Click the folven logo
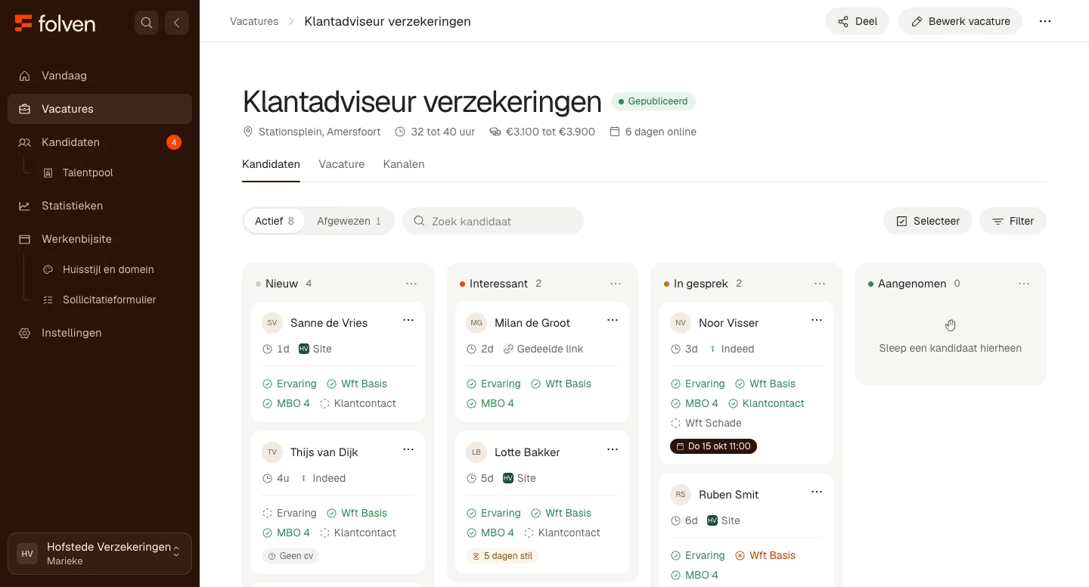The height and width of the screenshot is (587, 1089). (55, 23)
